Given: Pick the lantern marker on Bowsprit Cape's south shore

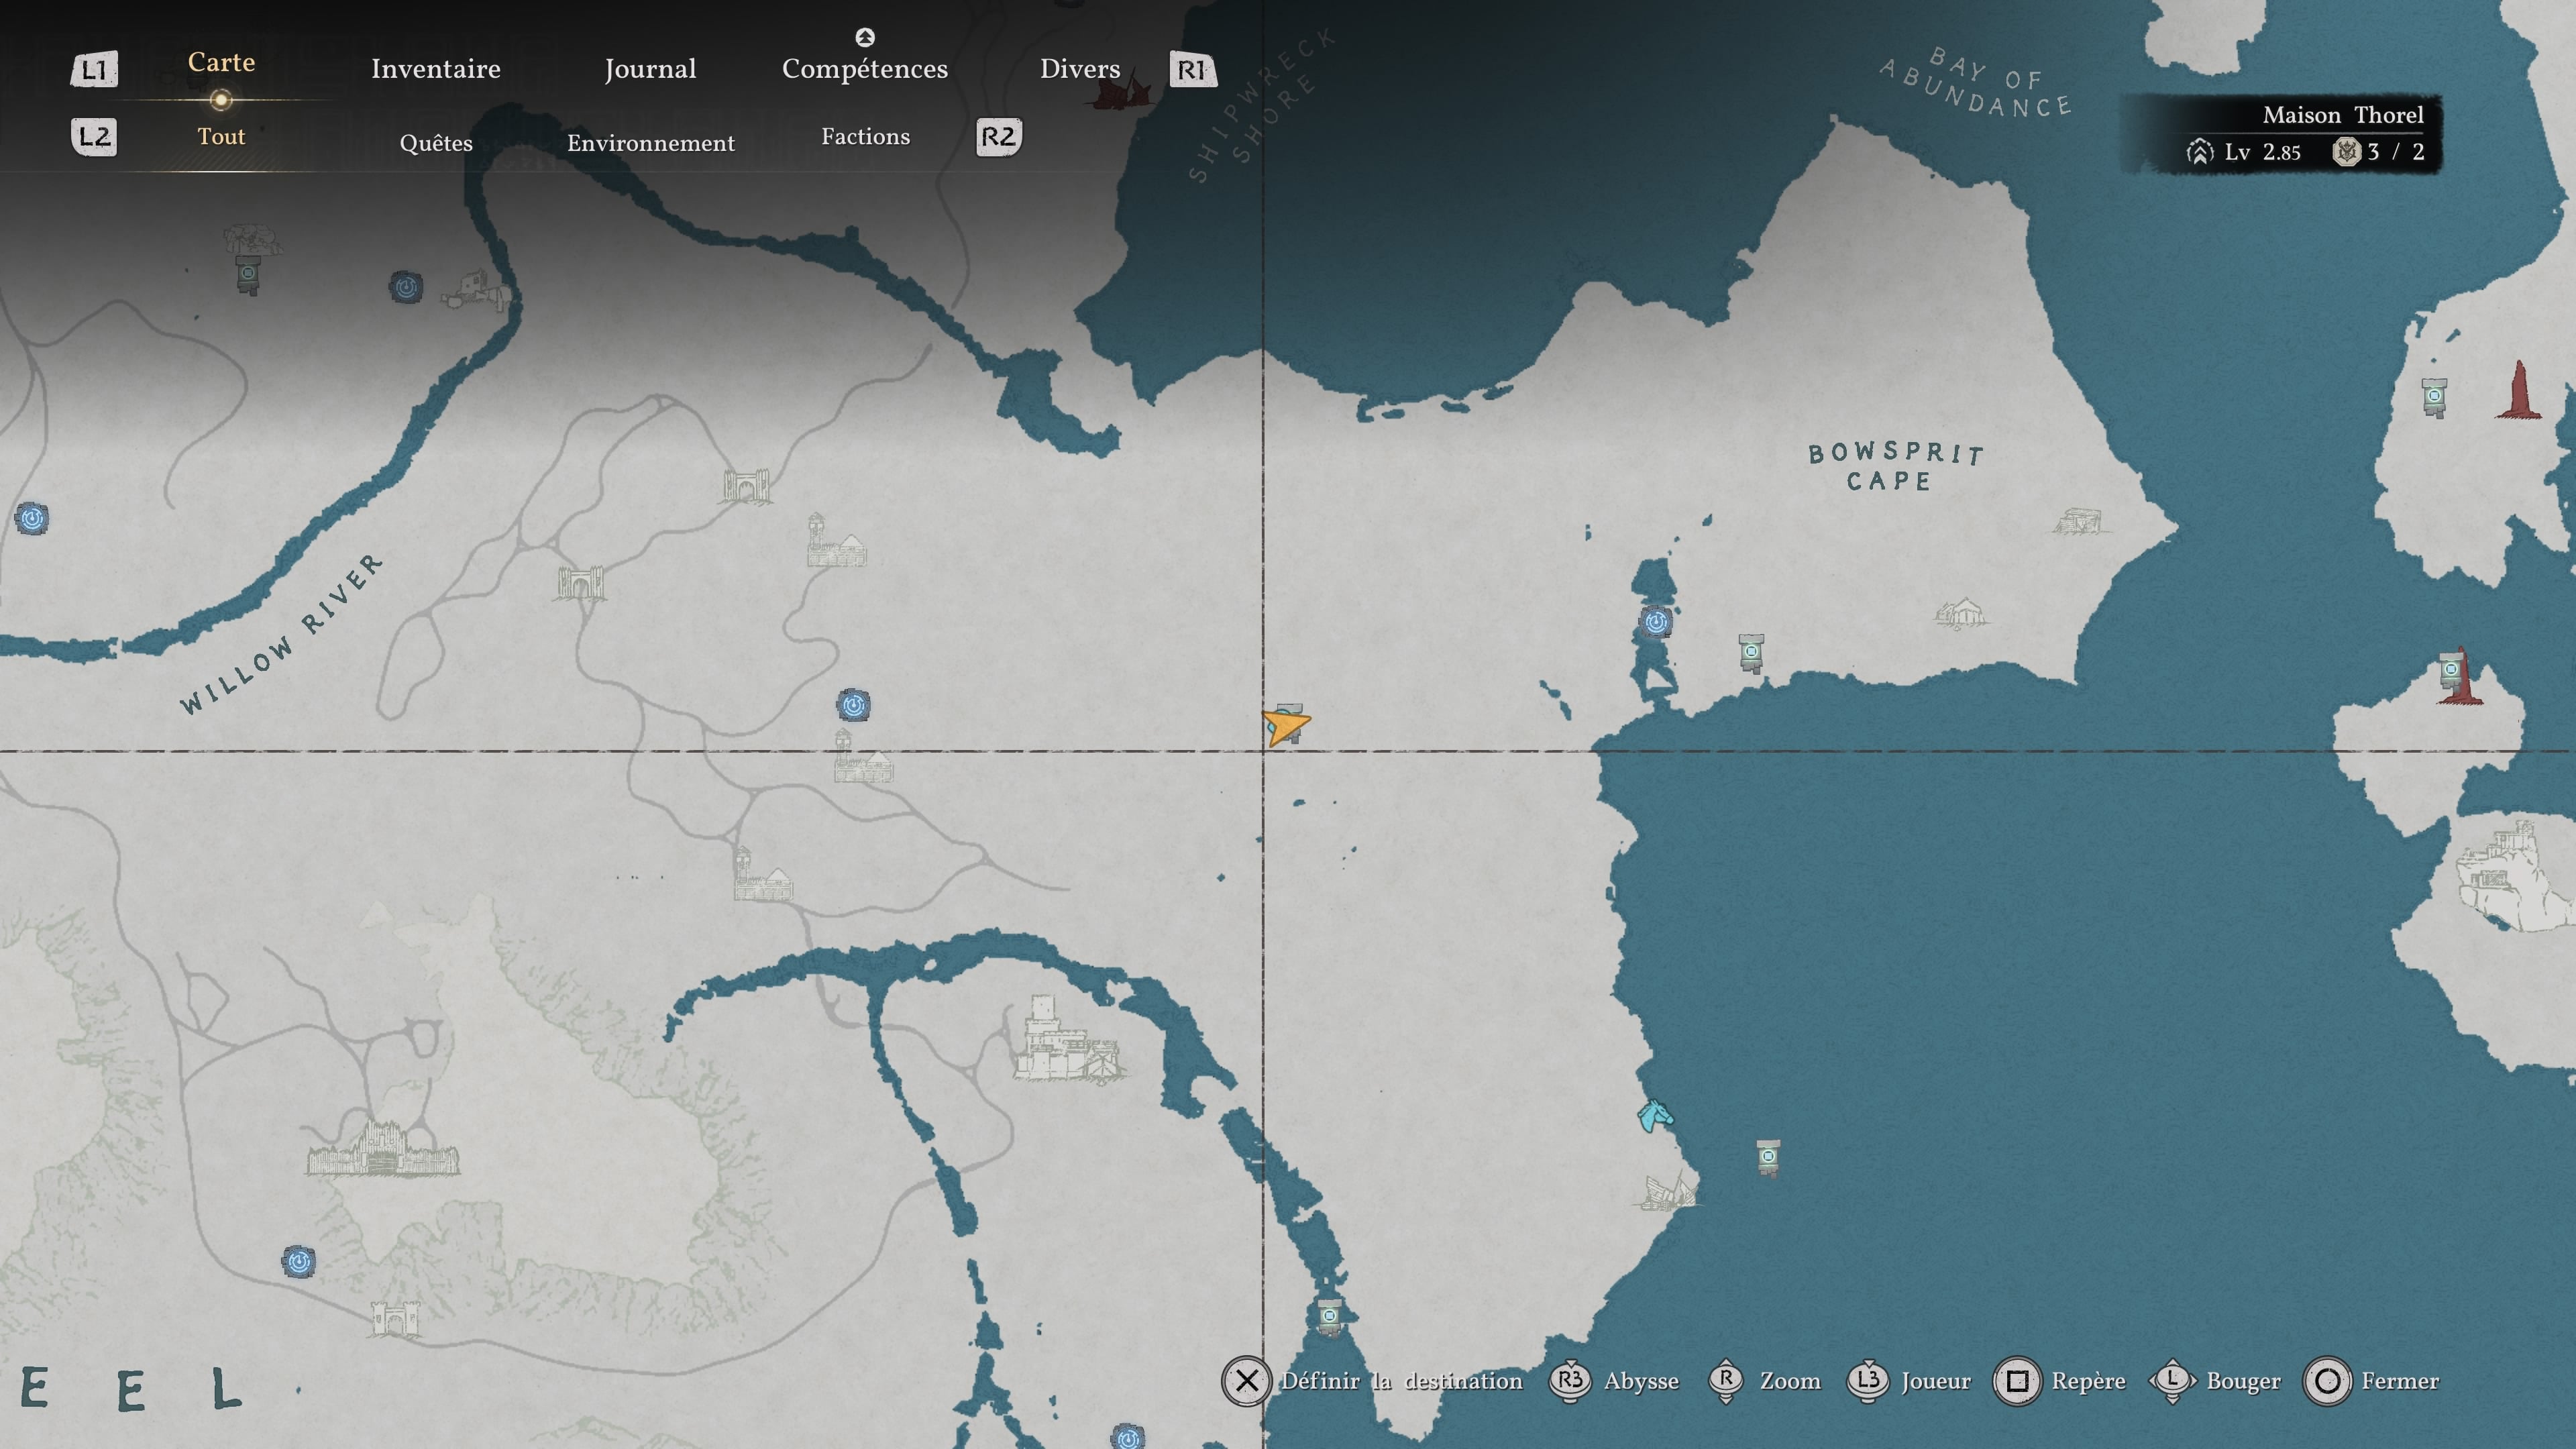Looking at the screenshot, I should click(x=1751, y=653).
